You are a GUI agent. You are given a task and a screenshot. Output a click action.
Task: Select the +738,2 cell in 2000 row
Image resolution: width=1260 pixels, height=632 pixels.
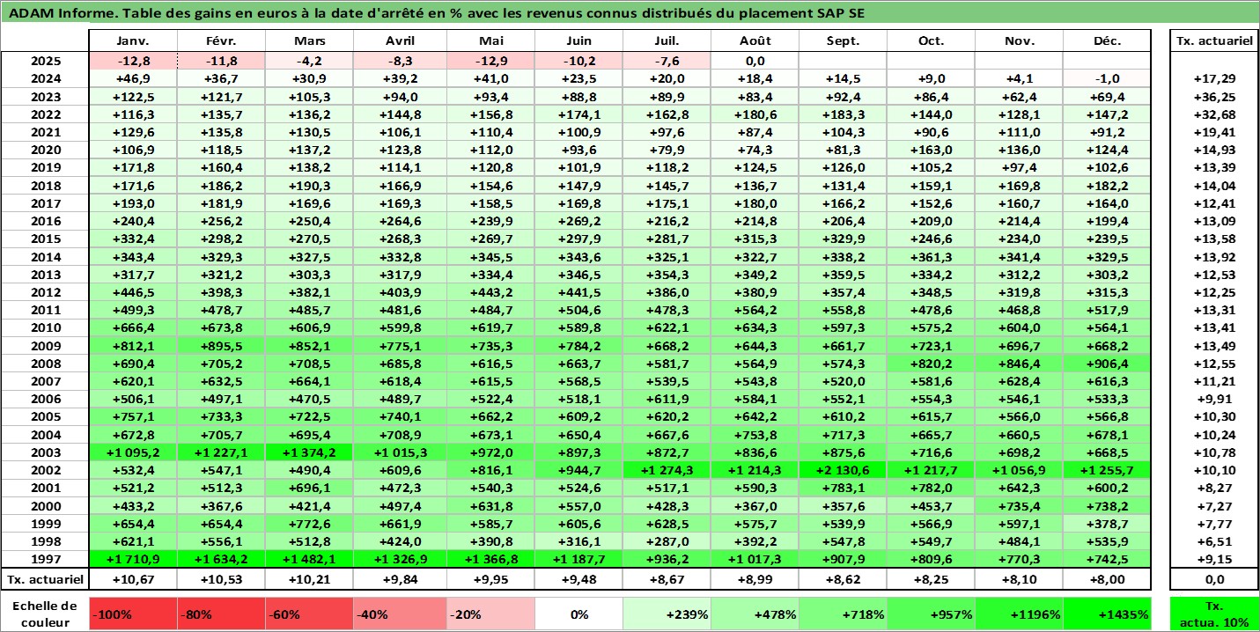(x=1107, y=505)
